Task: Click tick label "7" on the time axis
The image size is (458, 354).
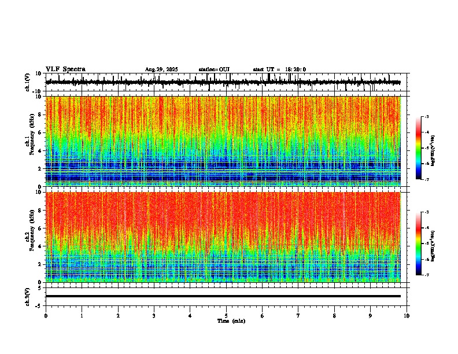Action: coord(298,316)
